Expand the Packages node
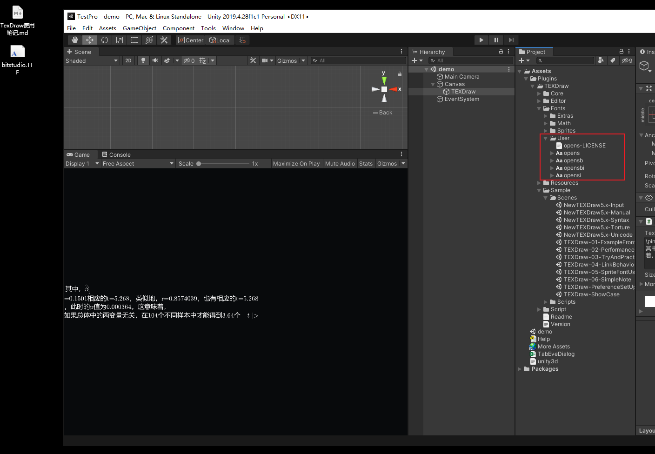655x454 pixels. (x=520, y=369)
